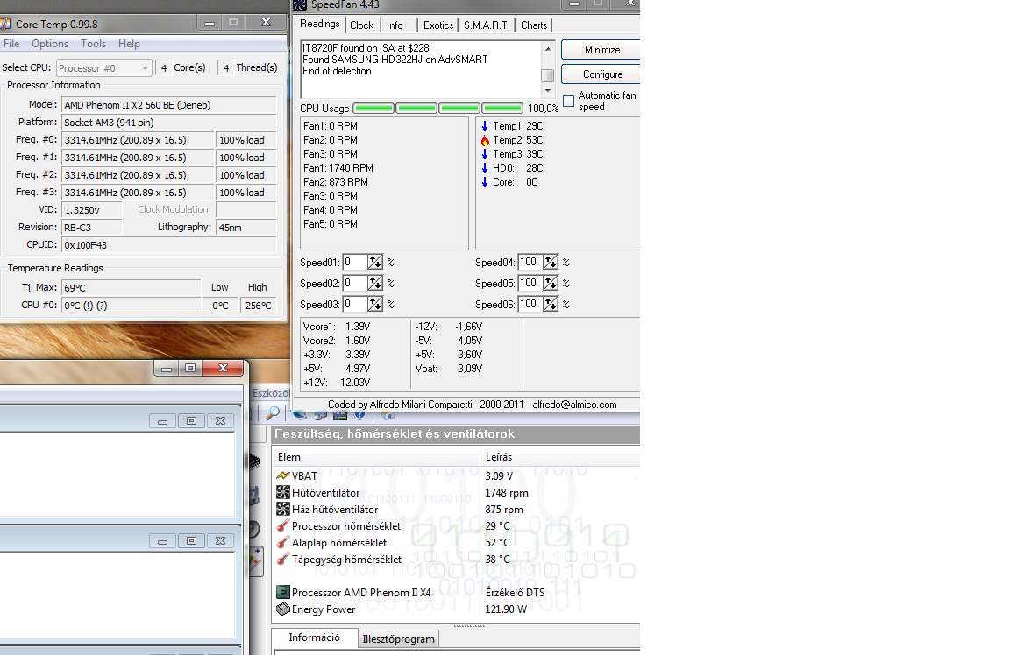Adjust the Speed05 spinner arrows
Viewport: 1010px width, 655px height.
click(550, 283)
